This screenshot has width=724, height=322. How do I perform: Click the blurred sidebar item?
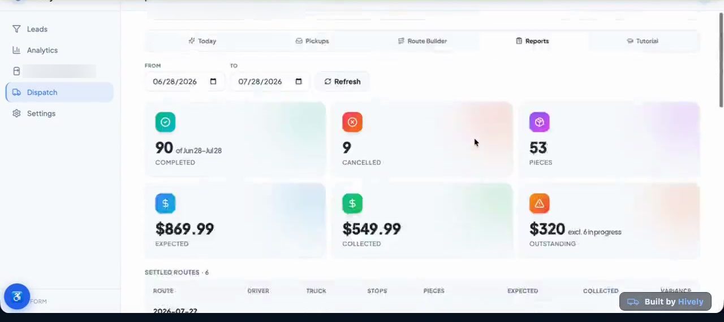pos(59,71)
